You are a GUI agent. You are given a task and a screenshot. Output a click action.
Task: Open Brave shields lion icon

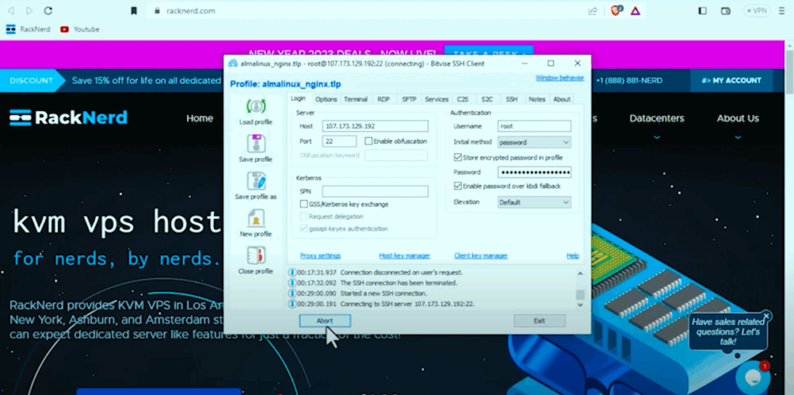pyautogui.click(x=616, y=11)
